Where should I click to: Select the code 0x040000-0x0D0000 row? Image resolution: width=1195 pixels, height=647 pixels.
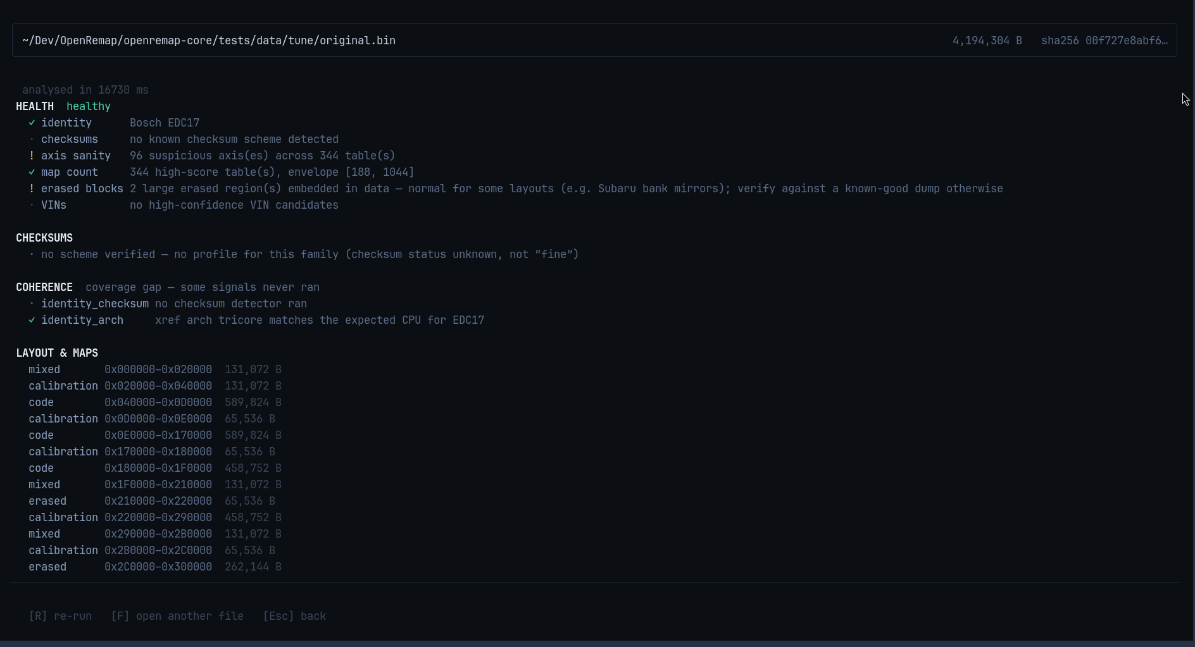pos(155,402)
